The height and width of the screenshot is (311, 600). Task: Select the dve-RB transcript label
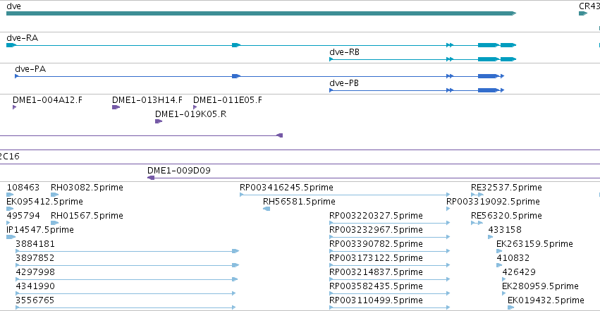pyautogui.click(x=344, y=52)
